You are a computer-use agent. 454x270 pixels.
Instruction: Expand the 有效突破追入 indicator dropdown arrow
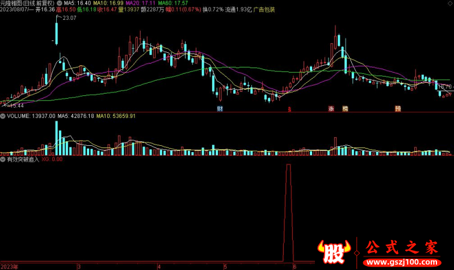pos(3,159)
